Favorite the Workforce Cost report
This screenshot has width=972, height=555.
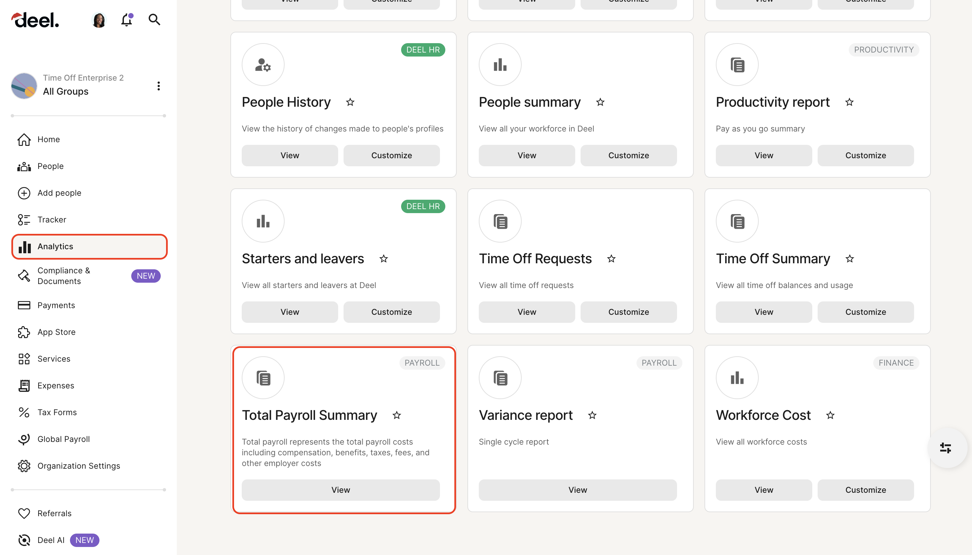point(830,415)
